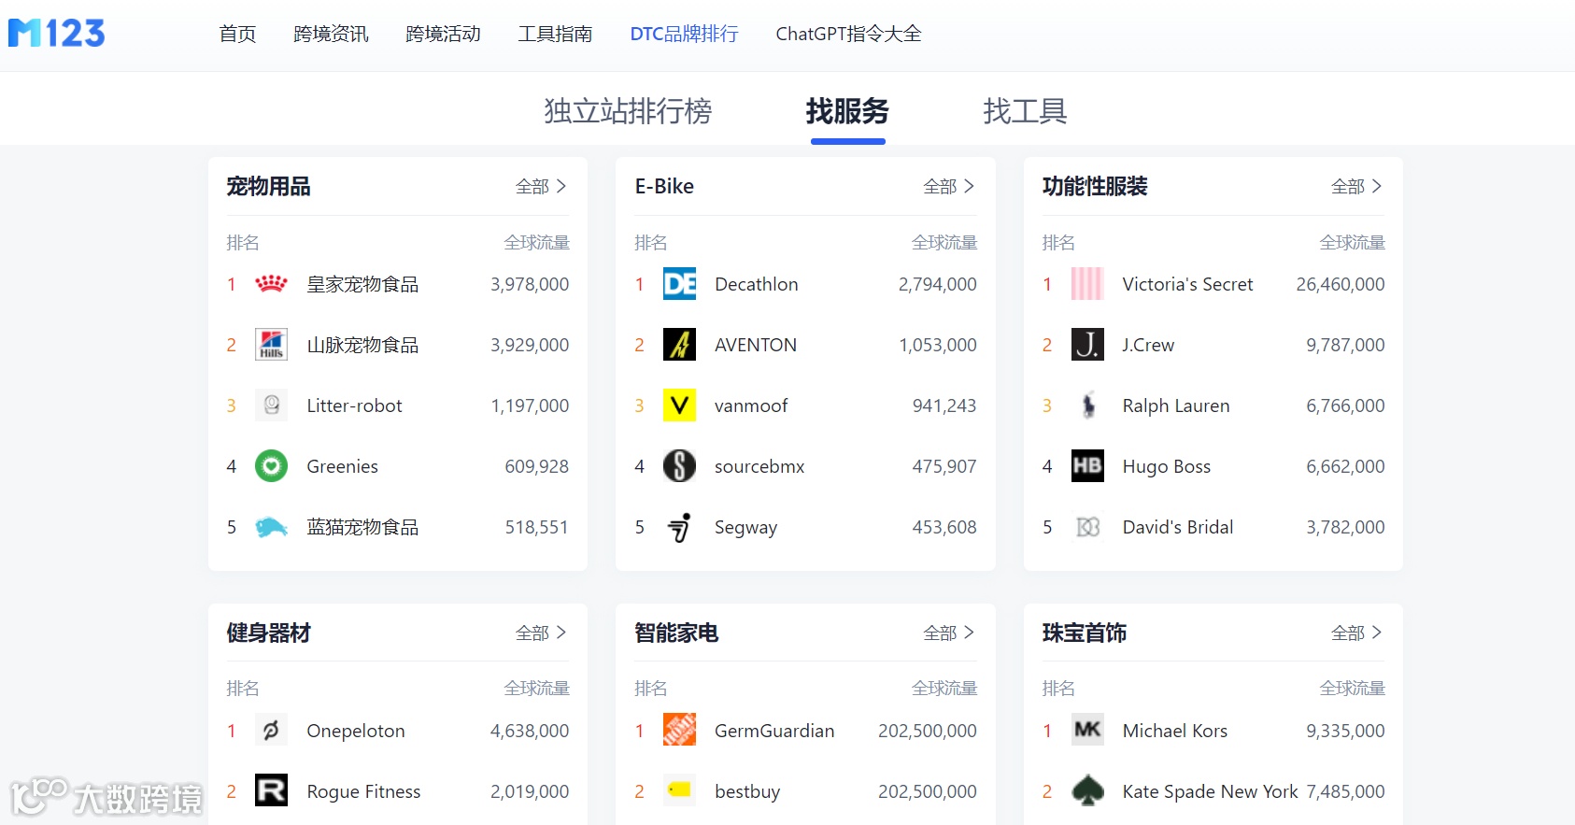Open the 山脉宠物食品 brand link
This screenshot has height=825, width=1575.
(x=362, y=345)
